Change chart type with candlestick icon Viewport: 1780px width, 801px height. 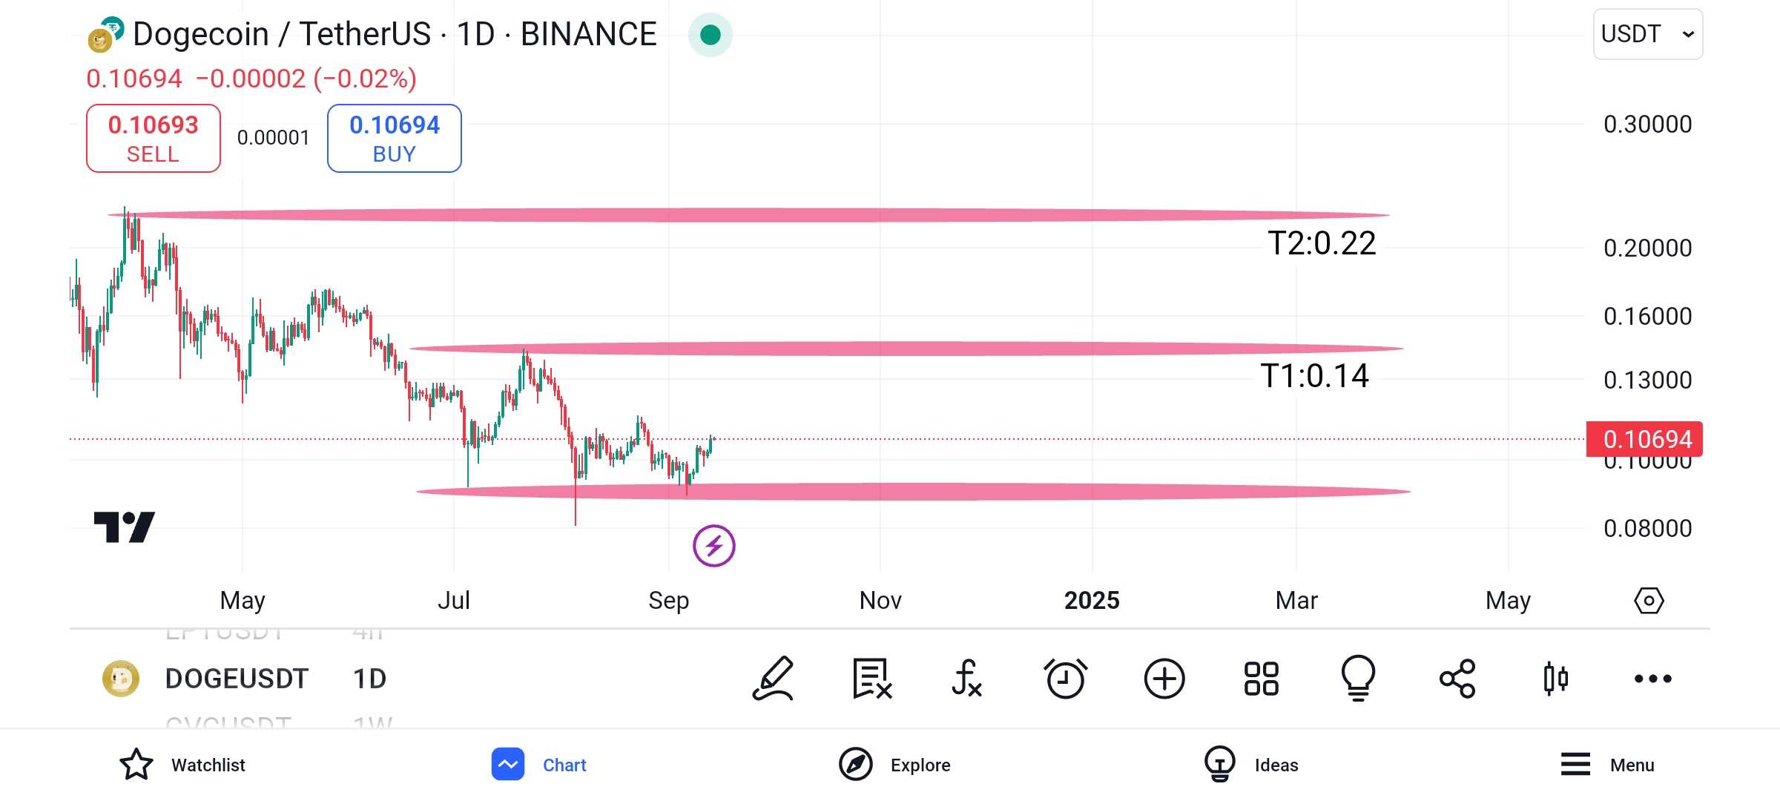click(x=1555, y=679)
